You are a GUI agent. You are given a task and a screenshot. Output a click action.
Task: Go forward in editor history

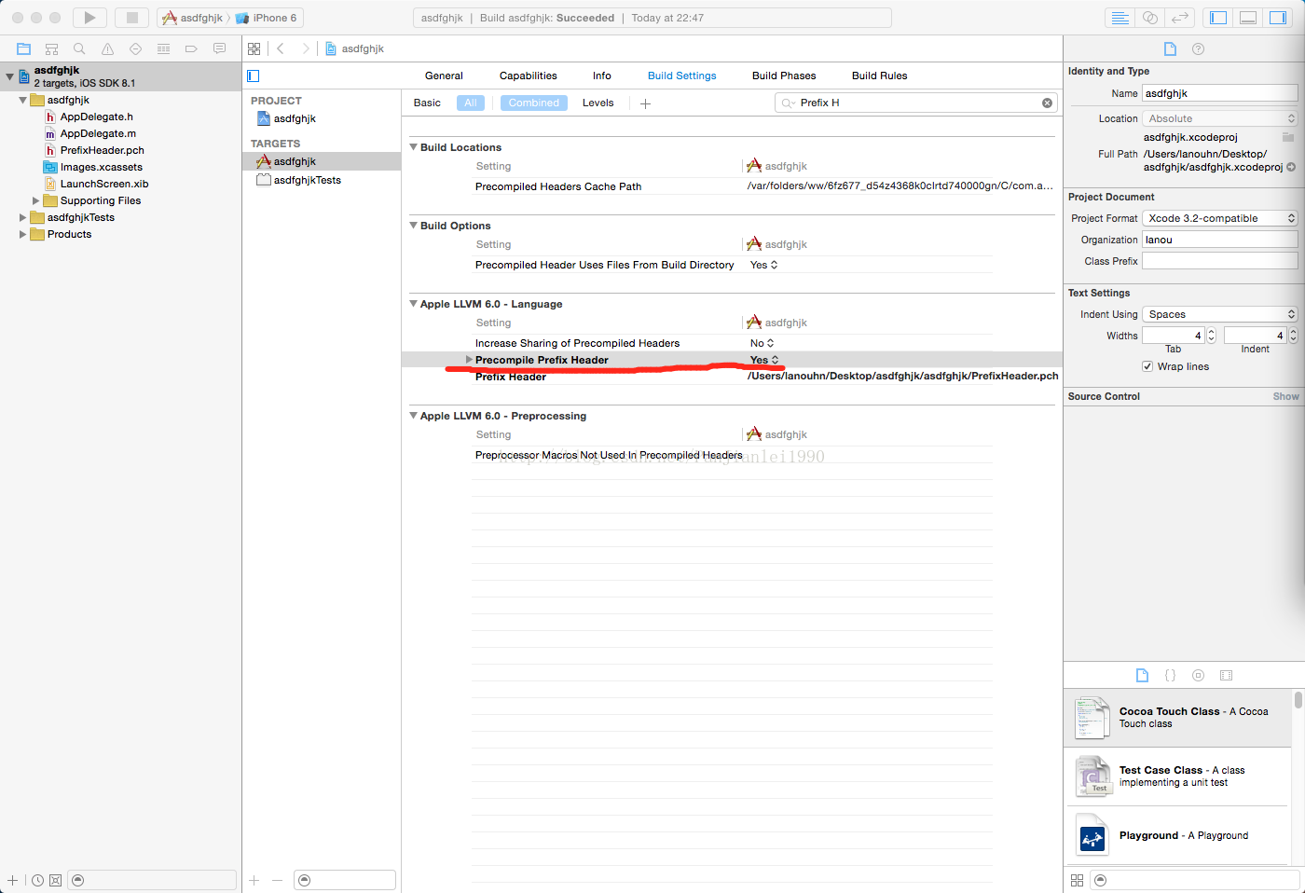pyautogui.click(x=305, y=48)
